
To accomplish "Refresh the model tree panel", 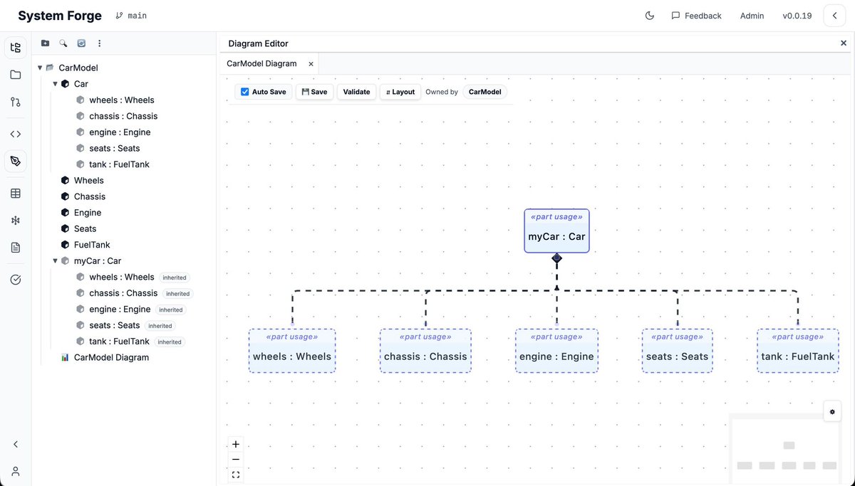I will click(x=81, y=43).
